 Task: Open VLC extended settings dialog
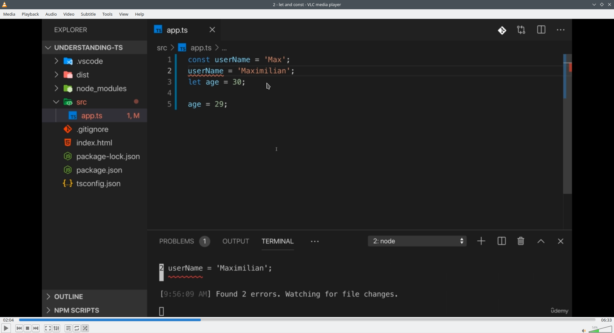point(57,328)
